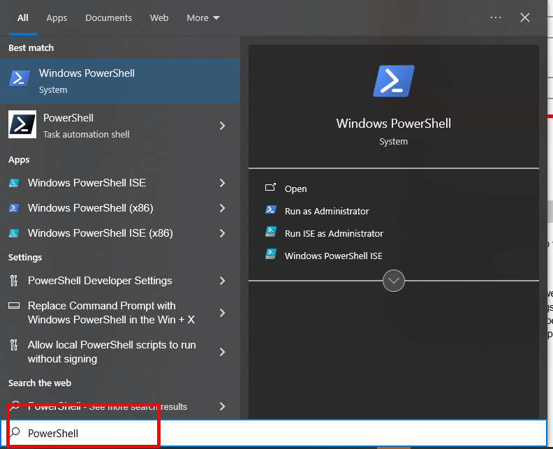Click the PowerShell task automation shell icon
The height and width of the screenshot is (449, 553).
coord(22,124)
